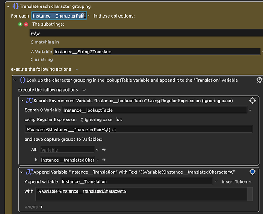Open the variable dropdown after Instance__CharacterPair field
This screenshot has height=214, width=263.
(x=89, y=15)
